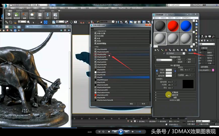Open 导航(N) menu in material editor
The width and height of the screenshot is (219, 136).
coord(171,18)
